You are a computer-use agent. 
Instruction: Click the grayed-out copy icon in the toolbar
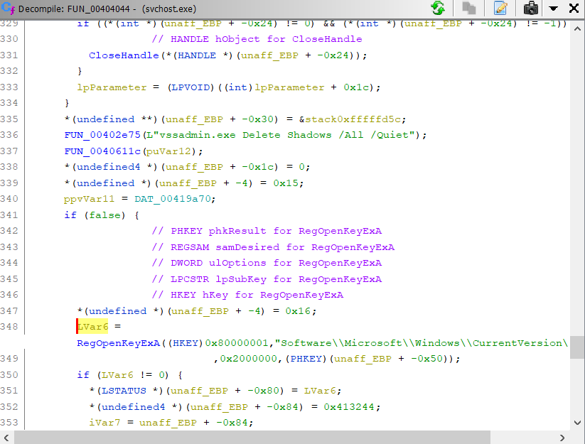pos(469,9)
